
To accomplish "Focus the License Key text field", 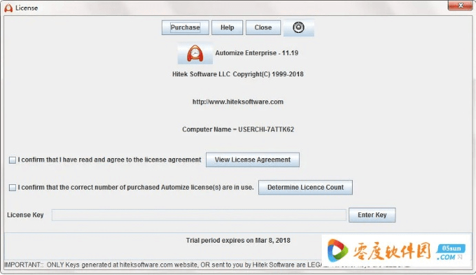I will click(198, 215).
